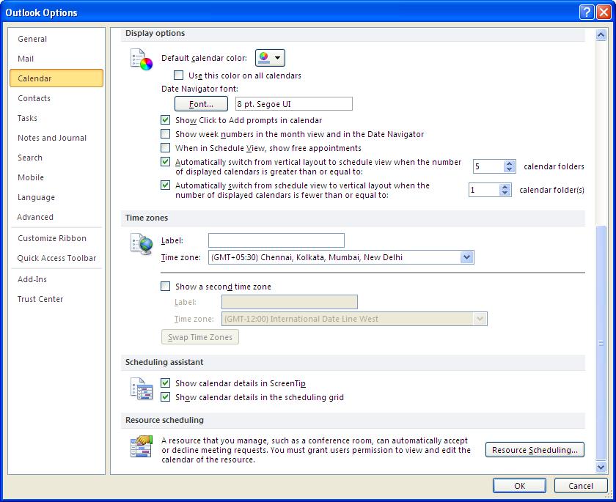Click the Swap Time Zones button
Screen dimensions: 616x502
(200, 337)
